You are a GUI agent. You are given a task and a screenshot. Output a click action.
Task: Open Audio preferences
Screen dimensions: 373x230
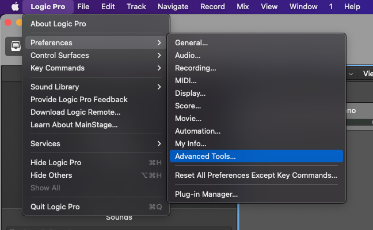tap(257, 55)
